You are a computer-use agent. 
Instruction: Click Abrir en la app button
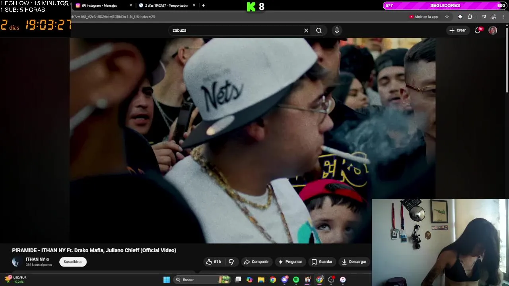[424, 17]
